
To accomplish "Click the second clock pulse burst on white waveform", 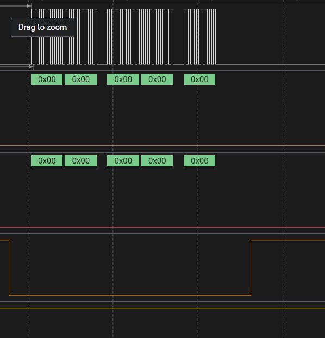I will (140, 36).
